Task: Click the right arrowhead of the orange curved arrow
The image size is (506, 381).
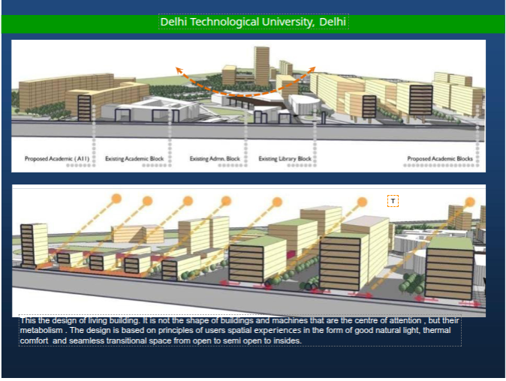Action: tap(313, 69)
